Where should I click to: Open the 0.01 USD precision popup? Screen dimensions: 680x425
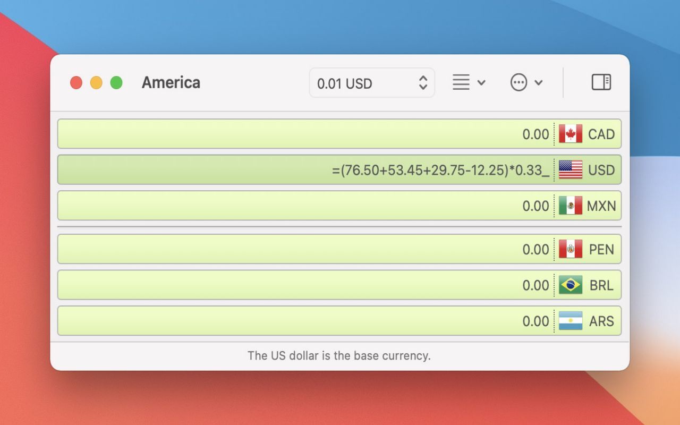372,83
